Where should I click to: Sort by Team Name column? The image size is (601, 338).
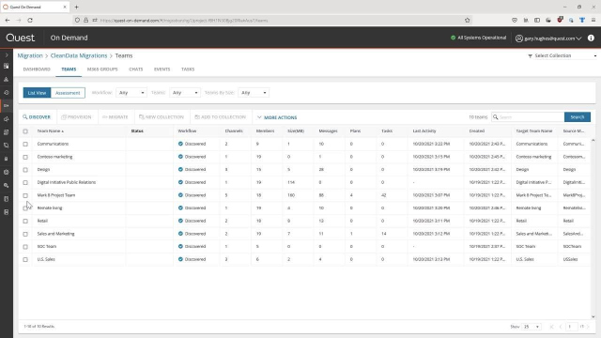pos(50,131)
